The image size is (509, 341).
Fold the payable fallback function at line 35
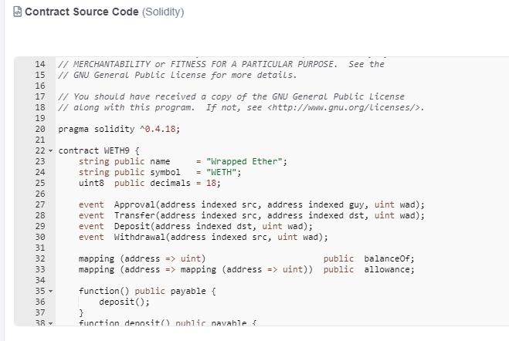click(49, 292)
